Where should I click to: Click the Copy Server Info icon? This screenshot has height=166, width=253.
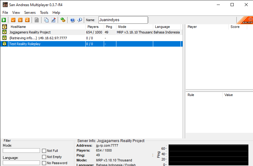click(46, 20)
